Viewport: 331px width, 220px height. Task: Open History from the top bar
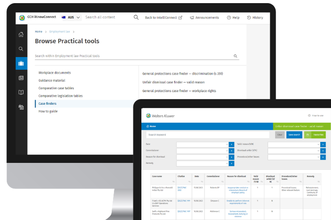255,18
